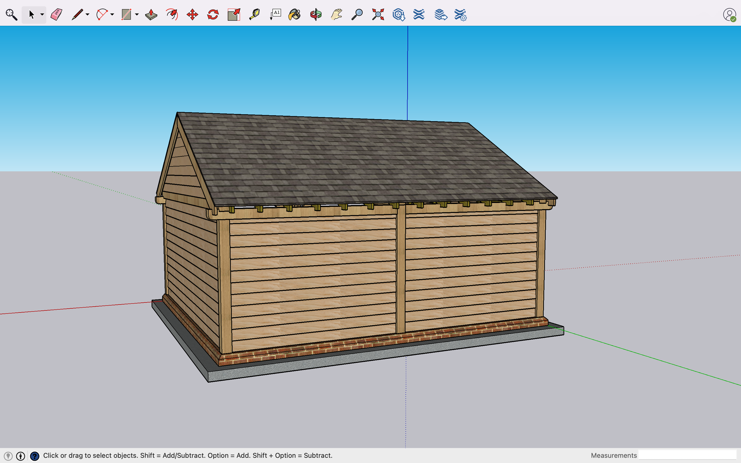The image size is (741, 463).
Task: Select the Zoom magnifier tool
Action: pos(357,15)
